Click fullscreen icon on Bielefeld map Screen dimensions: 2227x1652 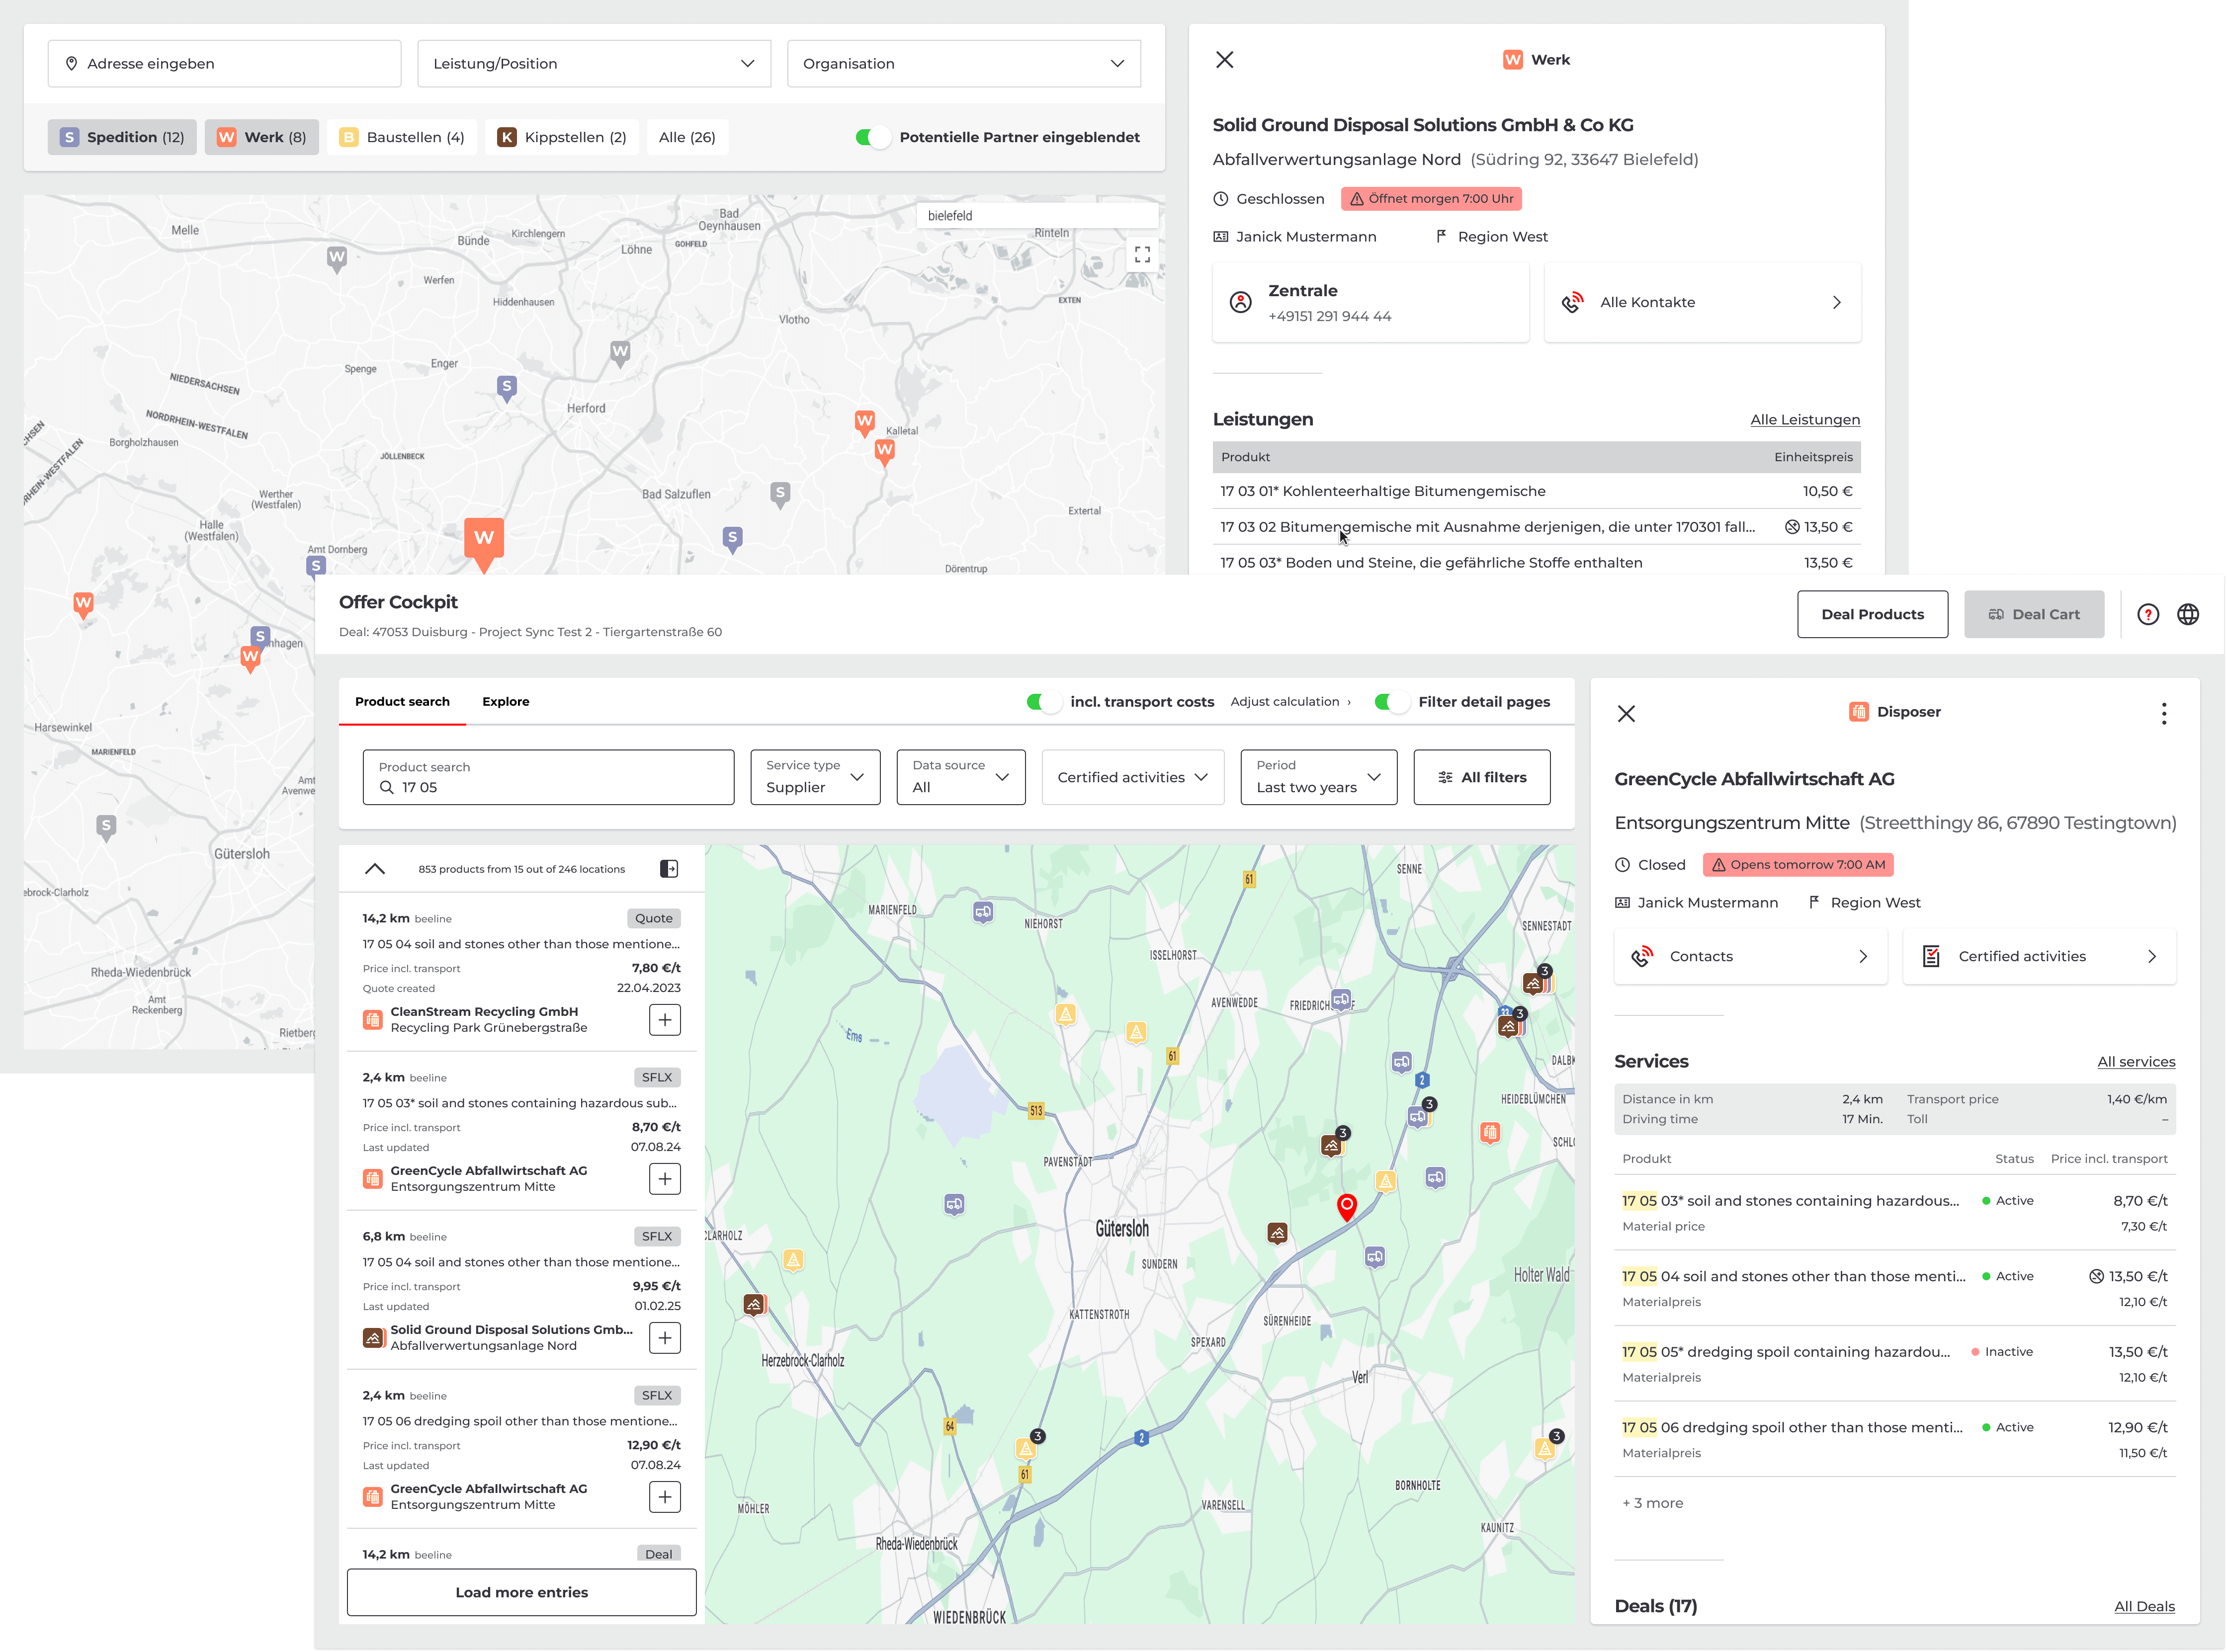(x=1142, y=254)
